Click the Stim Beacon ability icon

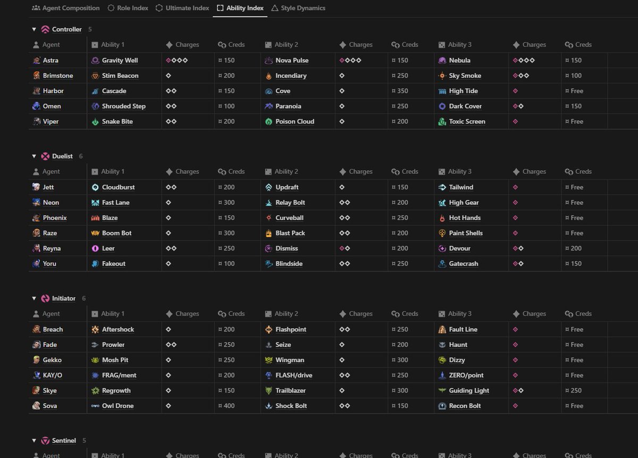95,76
